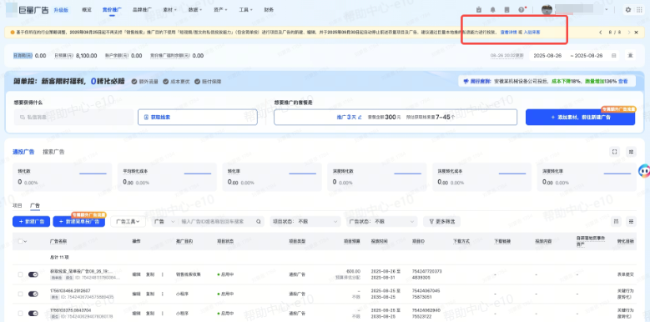Close the yellow announcement banner
The image size is (650, 322).
click(637, 32)
